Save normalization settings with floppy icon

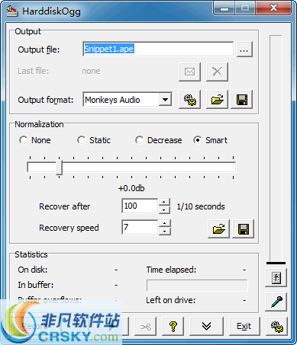point(244,229)
